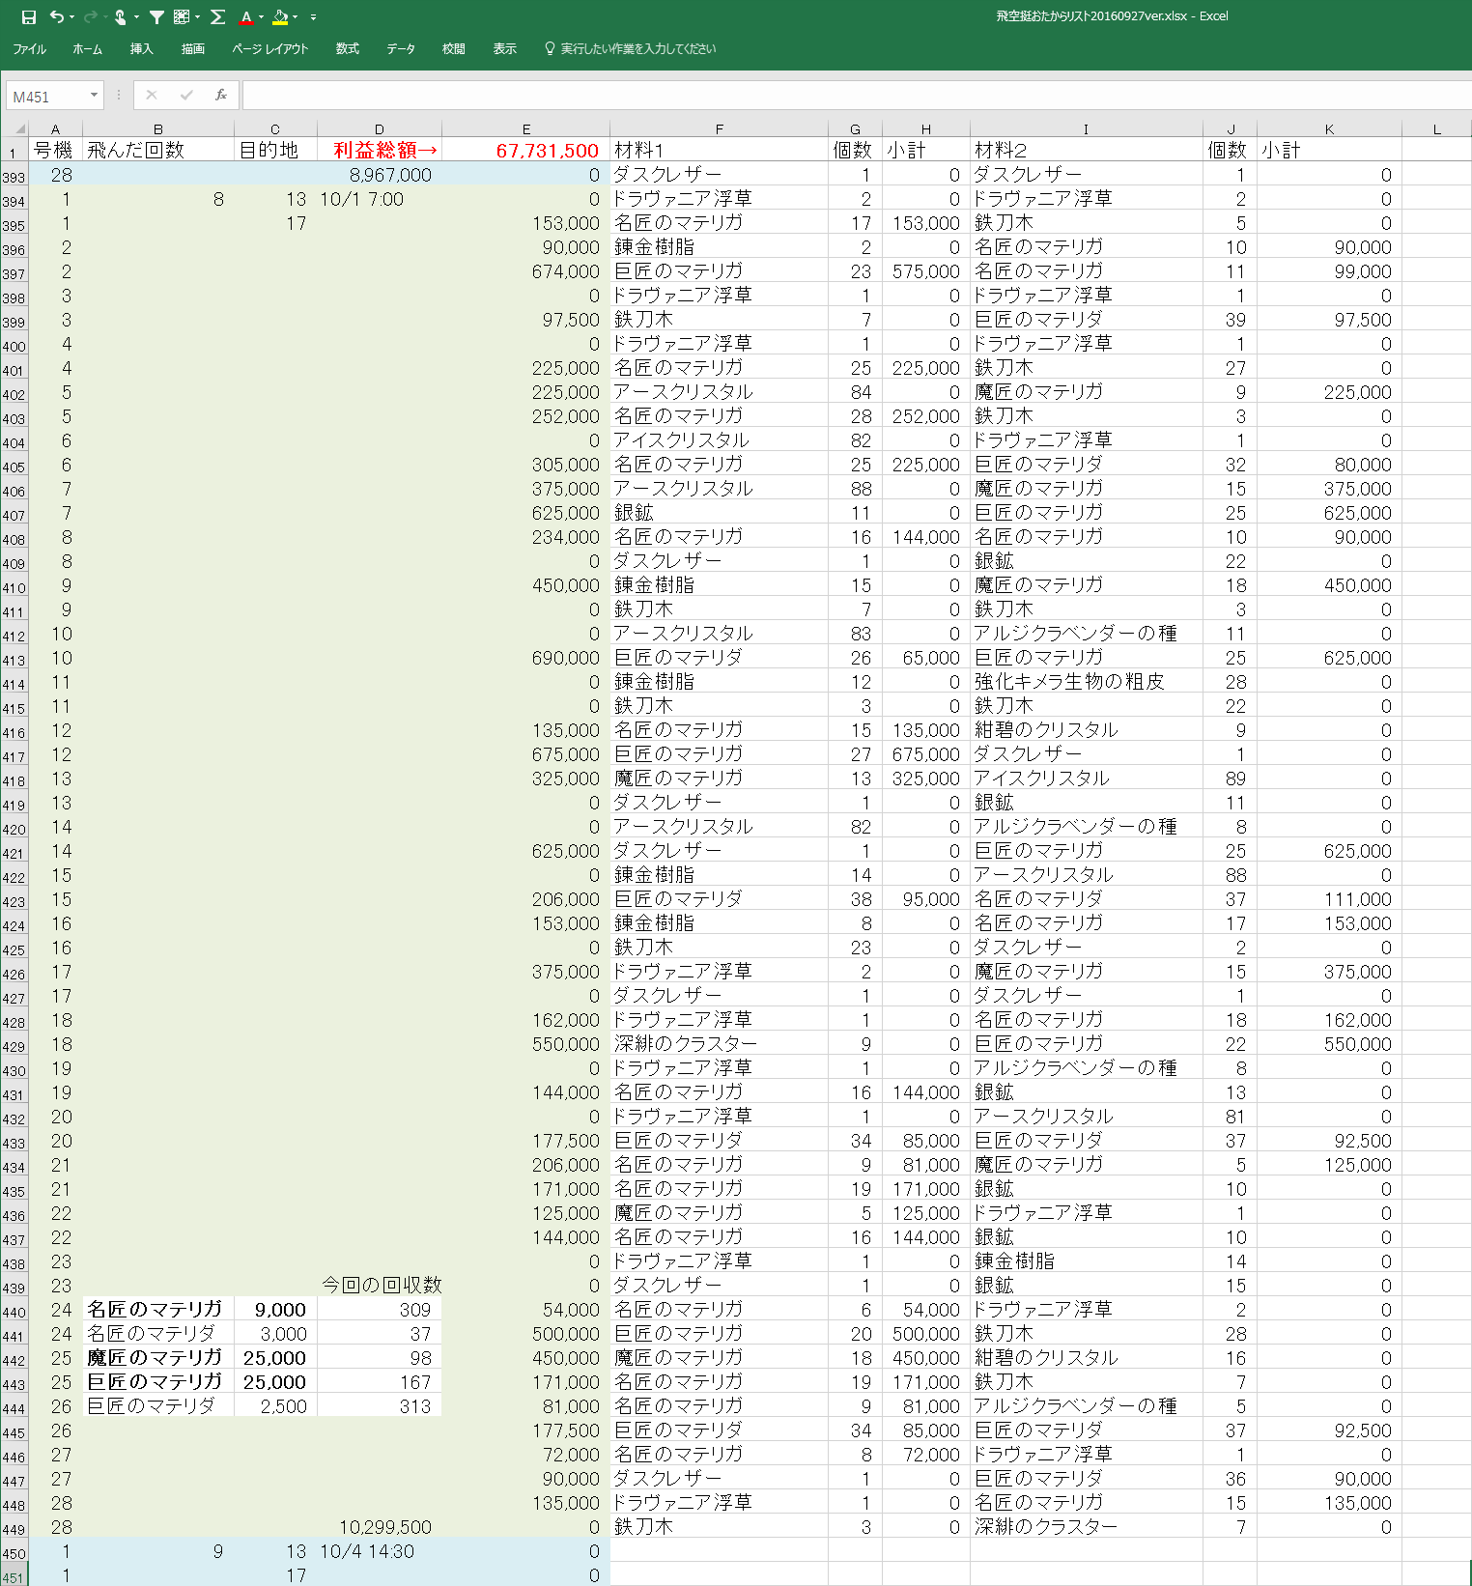1472x1586 pixels.
Task: Select column F header
Action: 719,128
